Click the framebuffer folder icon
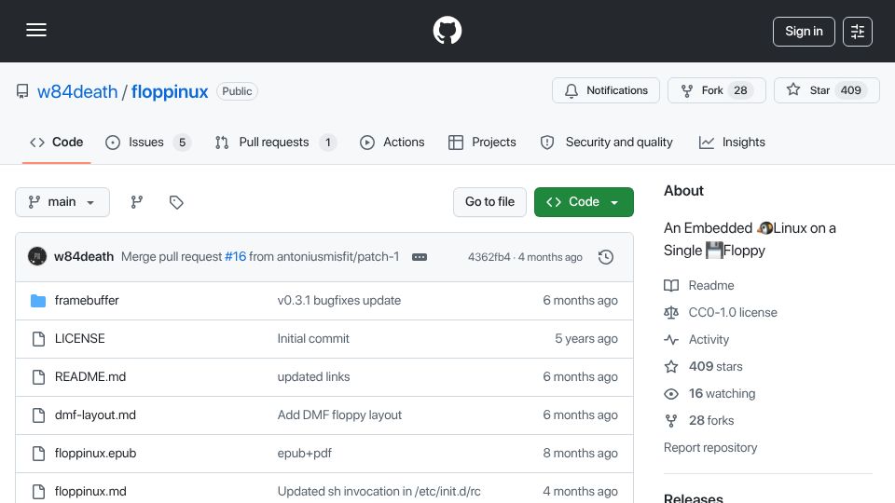 click(38, 301)
